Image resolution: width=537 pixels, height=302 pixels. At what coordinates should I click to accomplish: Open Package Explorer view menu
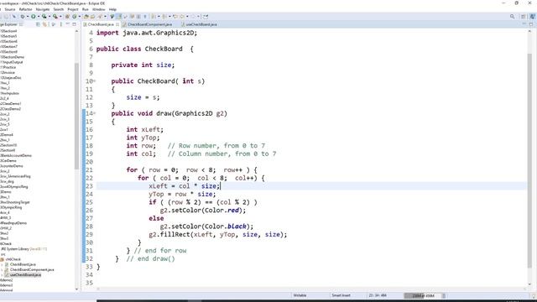point(61,24)
